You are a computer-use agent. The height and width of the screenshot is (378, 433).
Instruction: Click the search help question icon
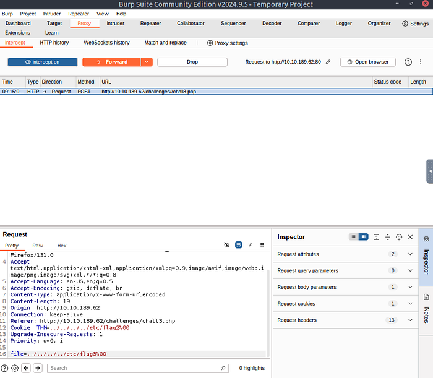coord(4,368)
